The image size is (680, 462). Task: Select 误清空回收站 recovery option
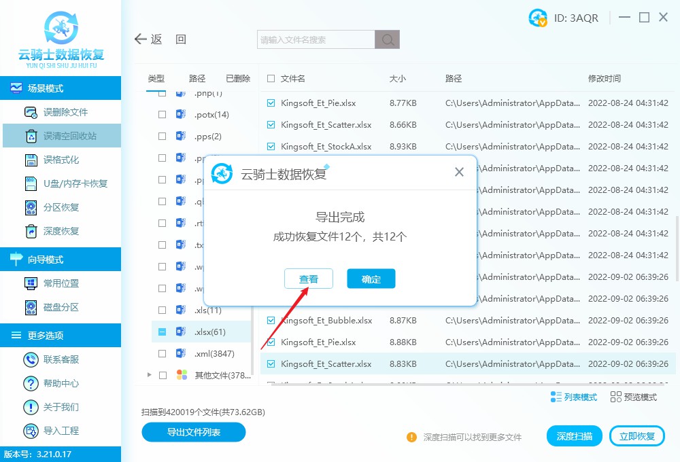coord(62,136)
